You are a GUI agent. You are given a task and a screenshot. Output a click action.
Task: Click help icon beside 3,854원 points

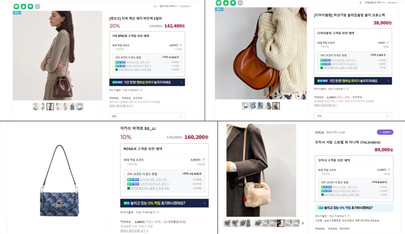tap(204, 160)
